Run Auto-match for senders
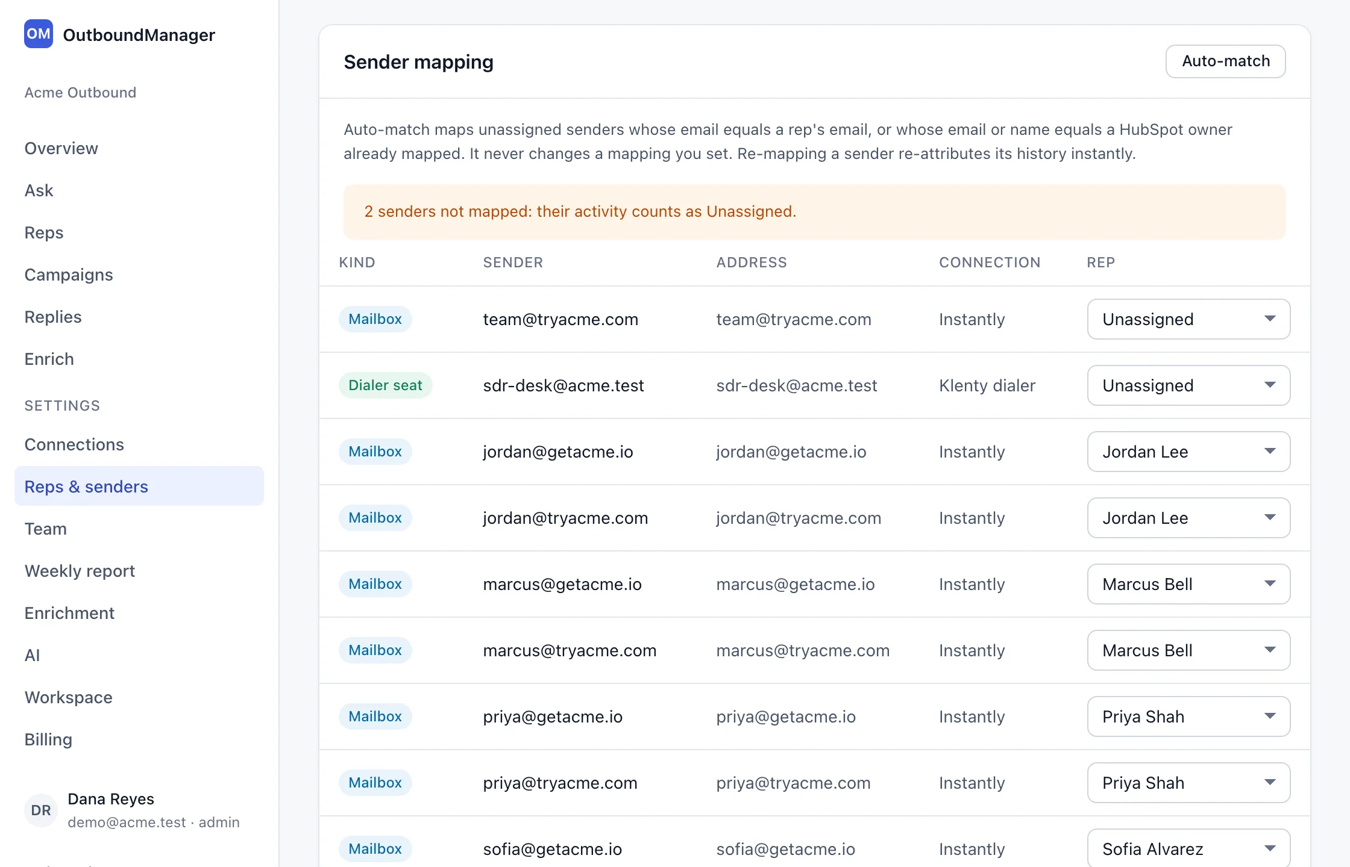The image size is (1350, 867). click(1225, 61)
